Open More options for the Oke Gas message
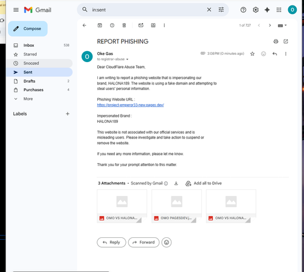304x272 pixels. [x=286, y=54]
